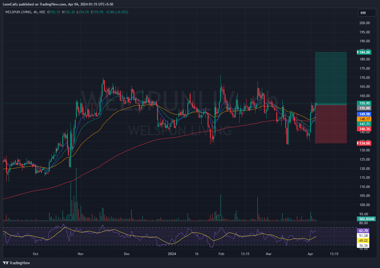The image size is (380, 268).
Task: Click the high price value H156.30
Action: 68,12
